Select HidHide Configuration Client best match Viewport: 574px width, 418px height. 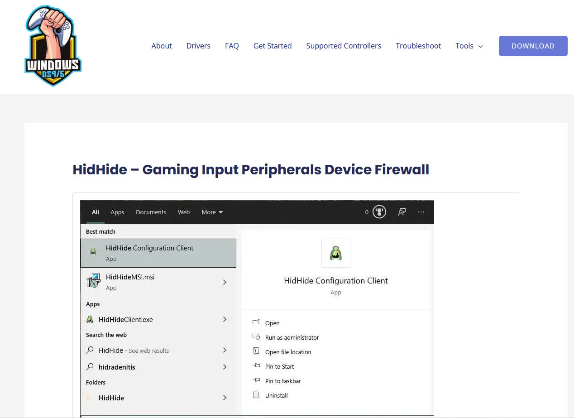click(158, 253)
